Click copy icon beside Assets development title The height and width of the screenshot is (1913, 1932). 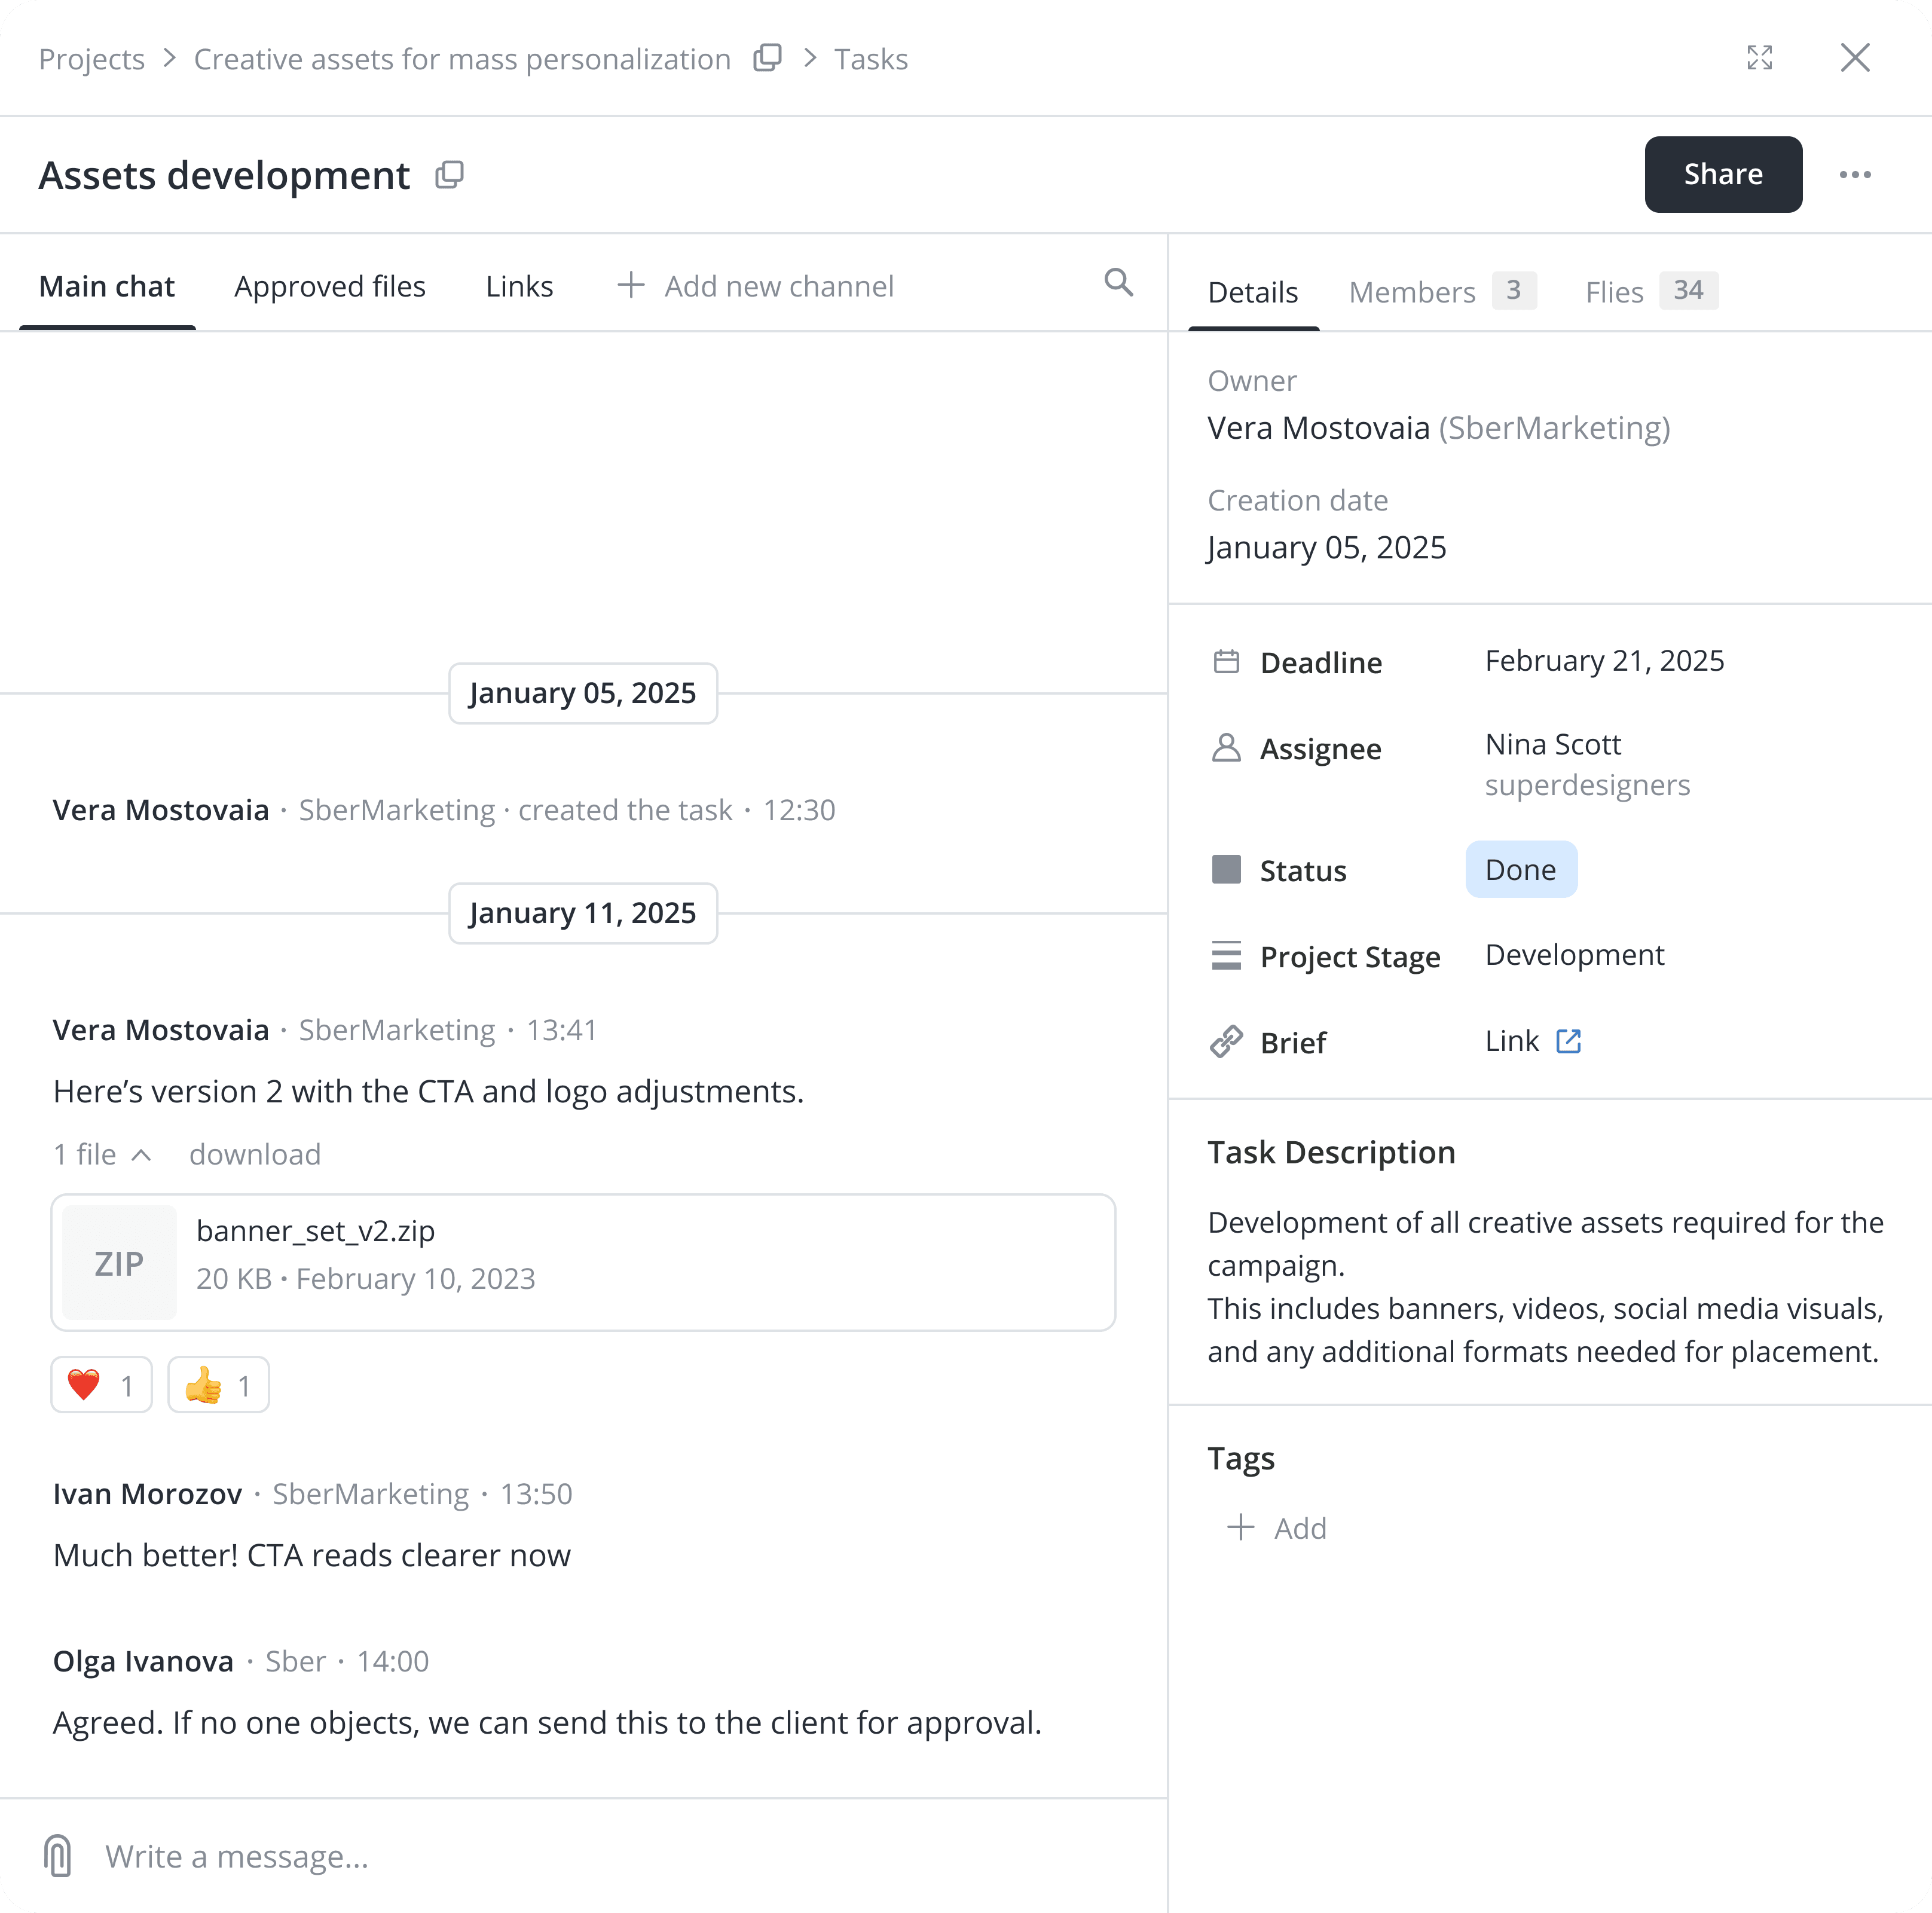coord(449,175)
